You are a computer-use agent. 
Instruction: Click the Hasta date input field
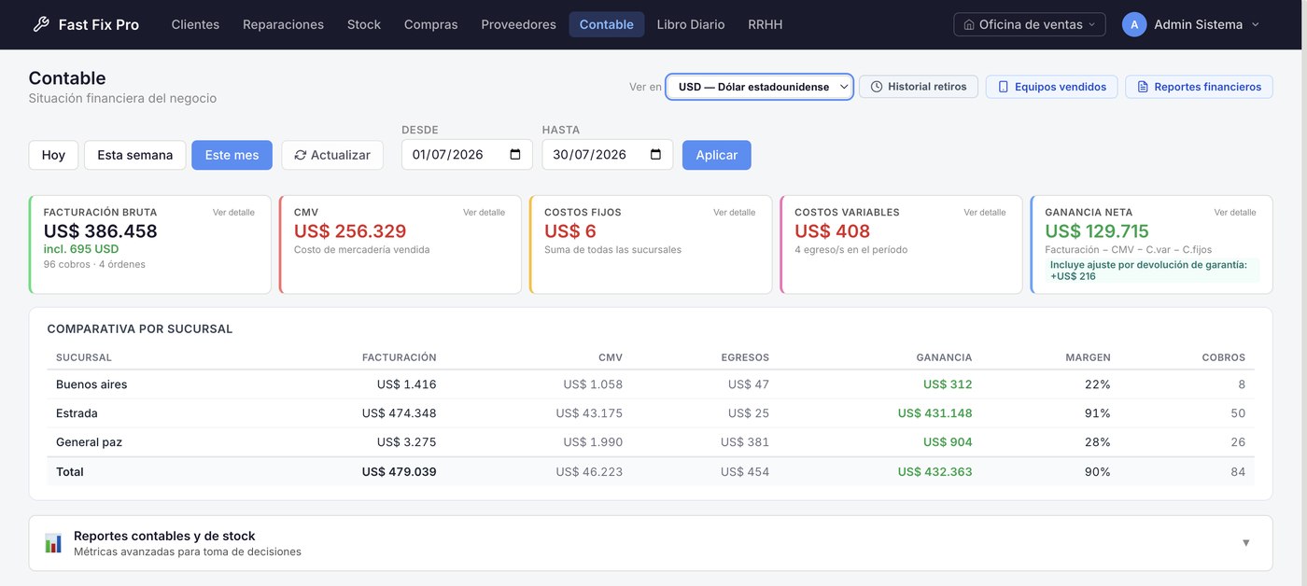click(x=607, y=155)
